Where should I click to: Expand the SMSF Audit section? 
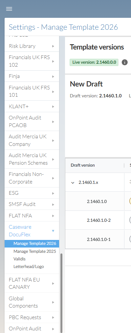[x=32, y=204]
